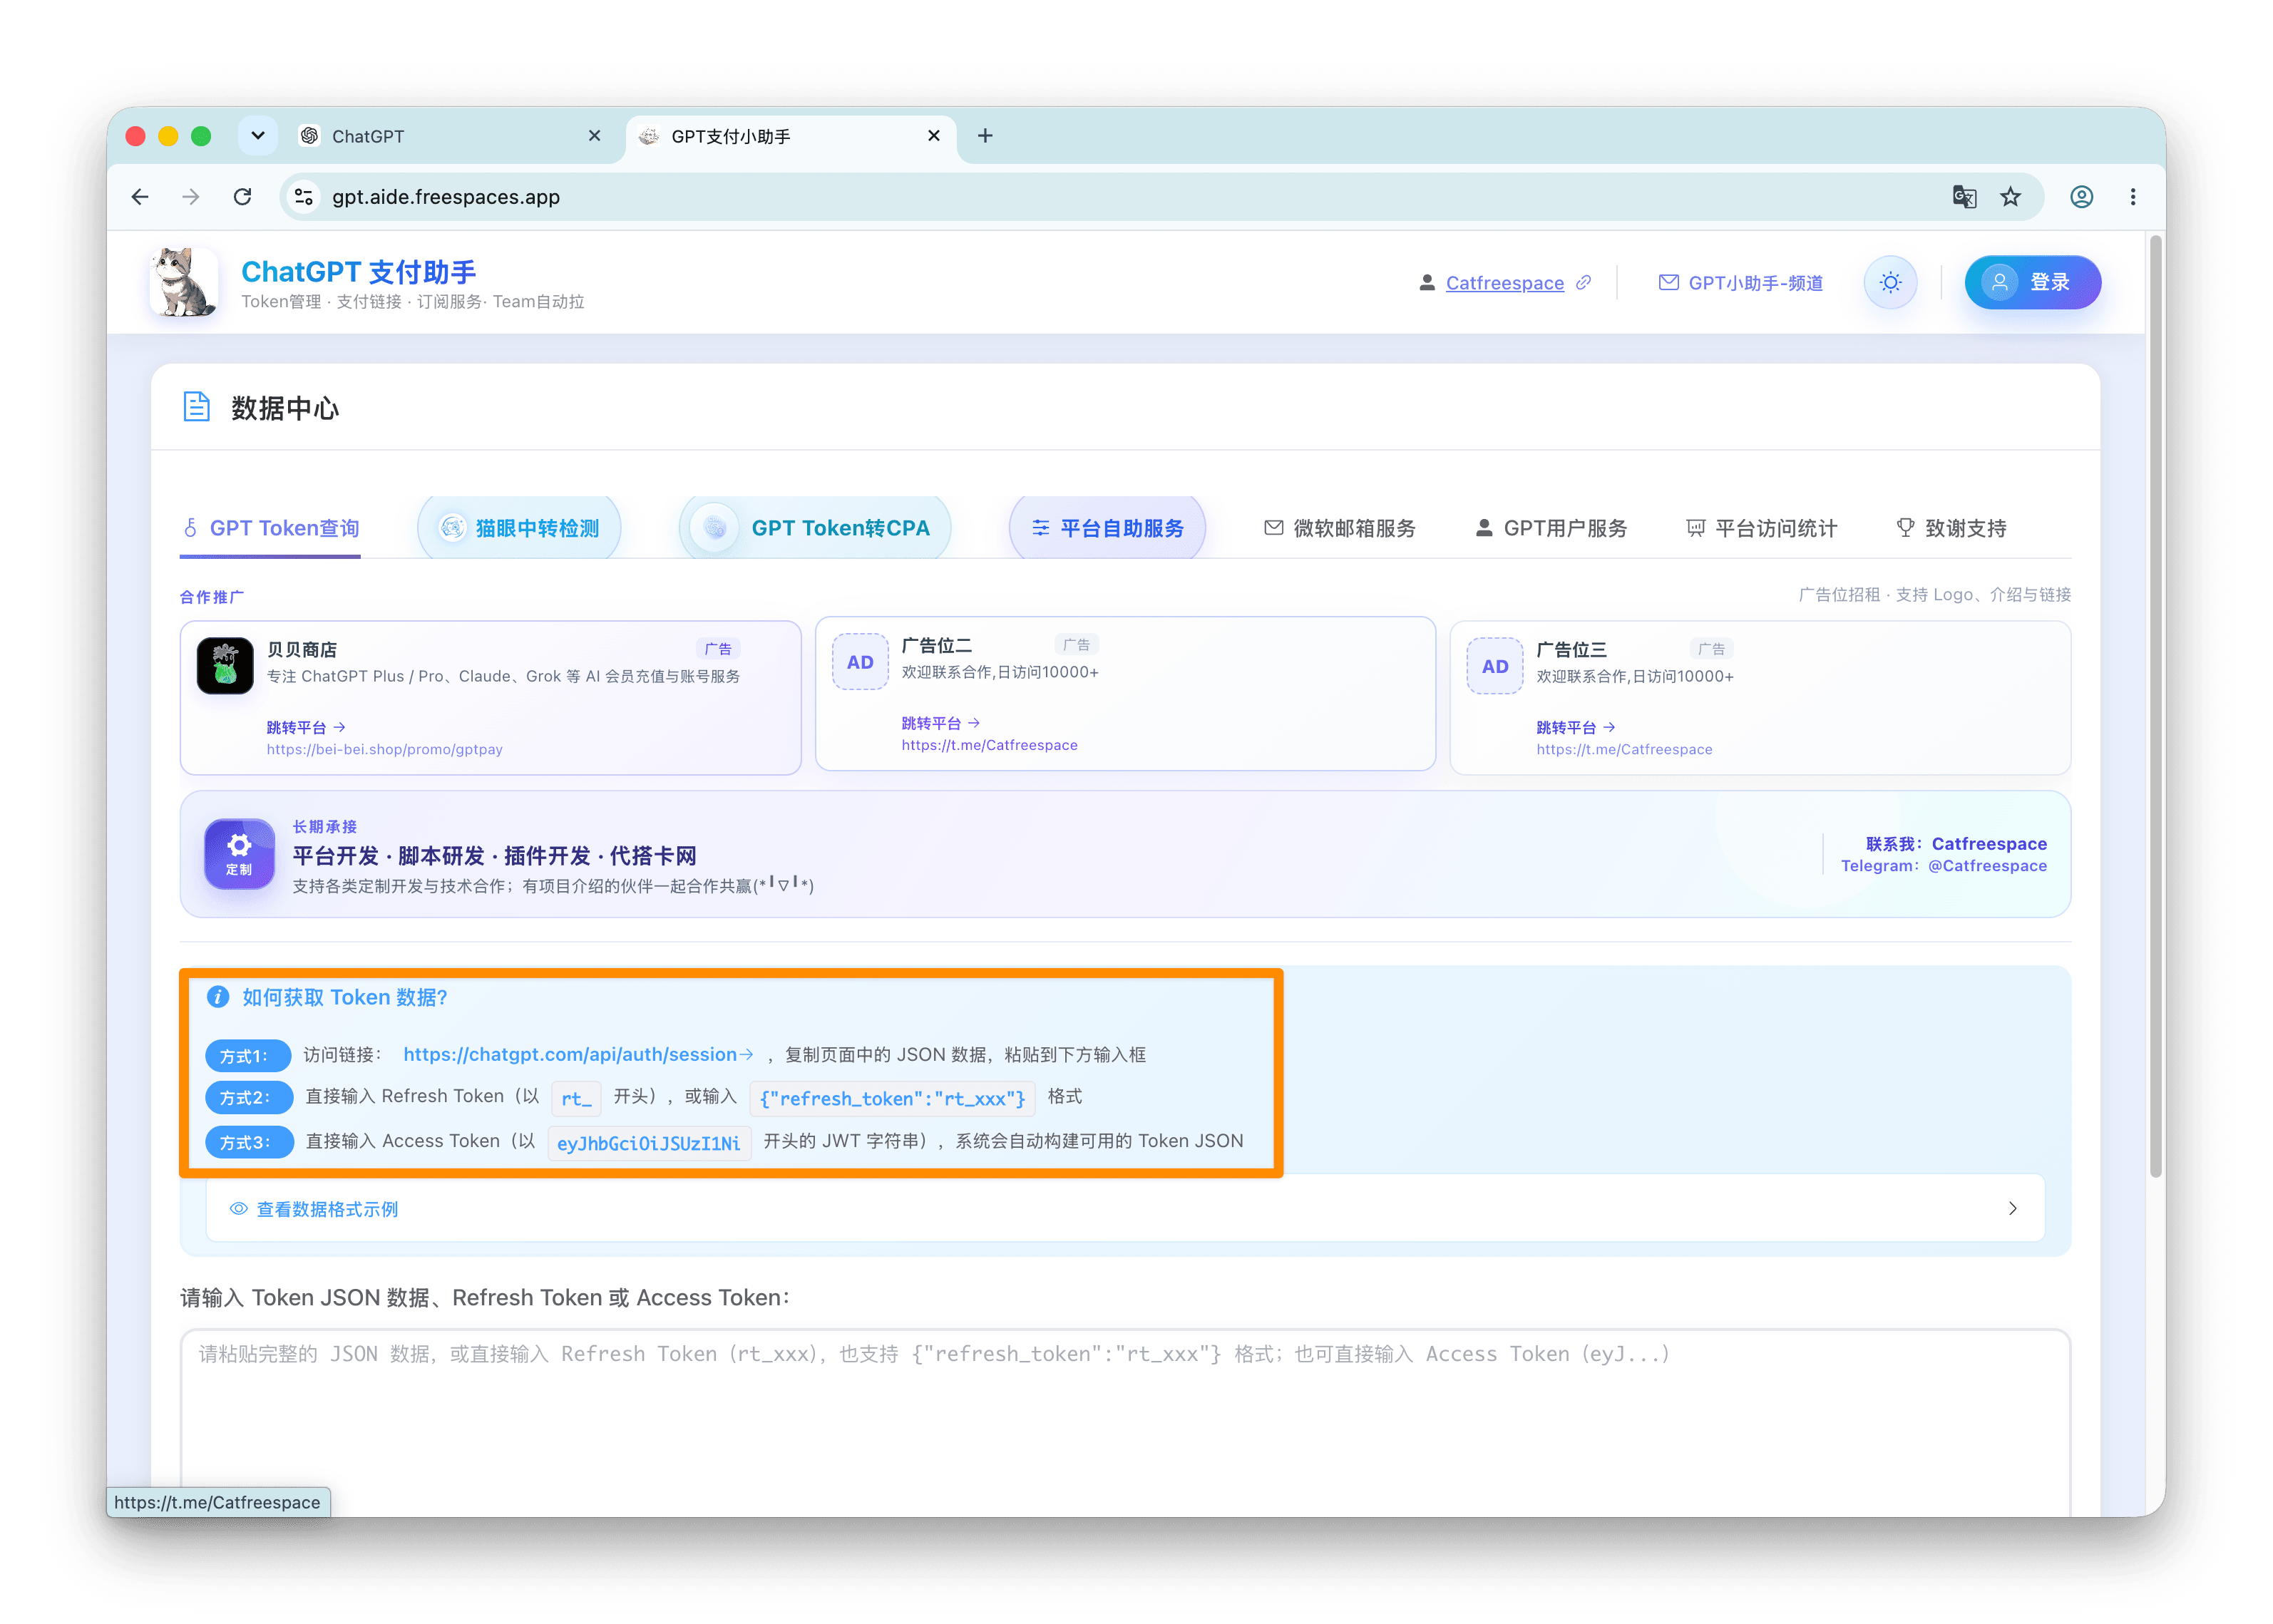
Task: Click the 登录 login button
Action: [2032, 283]
